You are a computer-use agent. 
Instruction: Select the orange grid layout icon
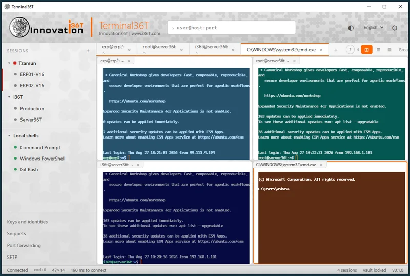pos(366,49)
